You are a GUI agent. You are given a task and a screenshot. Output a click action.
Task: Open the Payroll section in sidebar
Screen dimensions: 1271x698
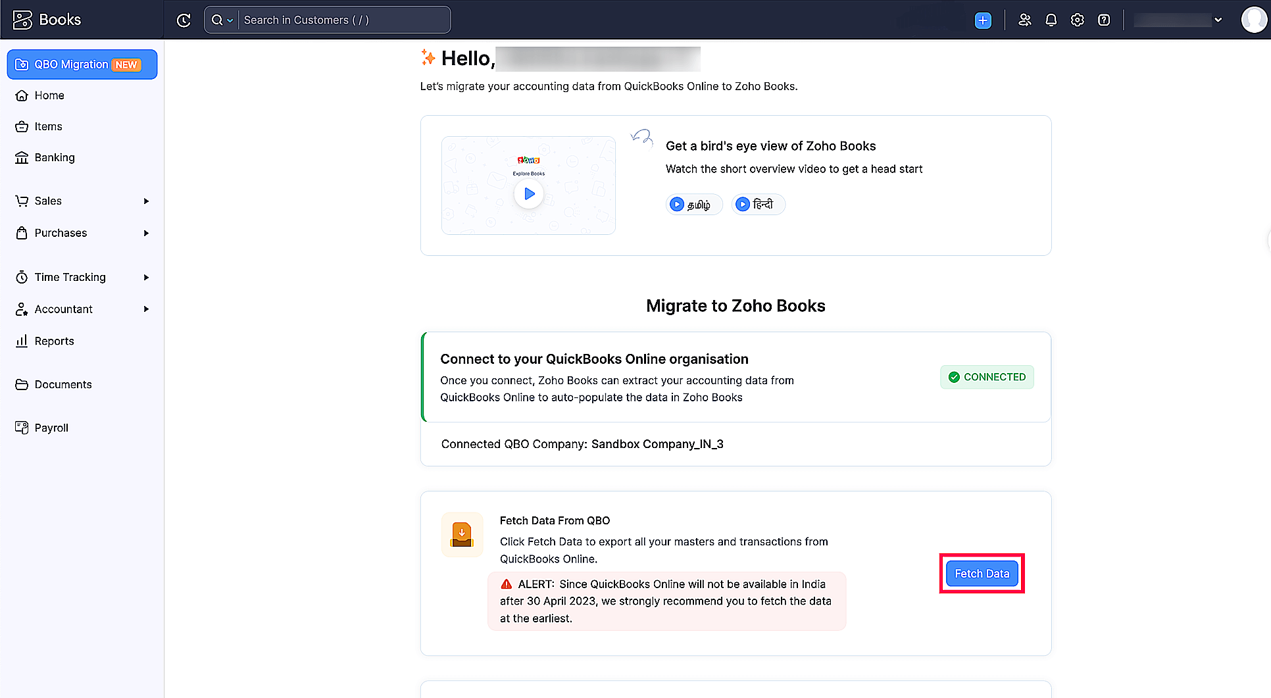click(51, 428)
